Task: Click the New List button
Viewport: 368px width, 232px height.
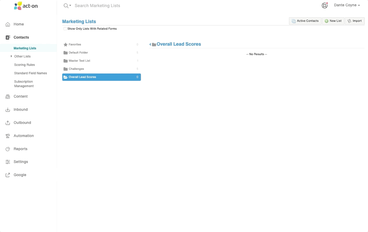Action: [x=333, y=21]
